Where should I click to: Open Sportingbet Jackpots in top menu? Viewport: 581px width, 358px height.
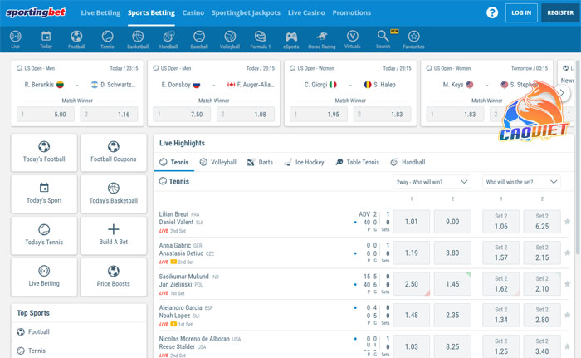[x=246, y=12]
